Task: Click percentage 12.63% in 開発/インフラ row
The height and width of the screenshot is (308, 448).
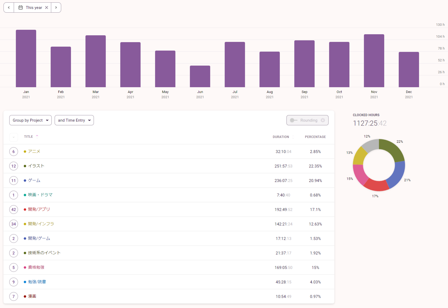Action: [315, 224]
